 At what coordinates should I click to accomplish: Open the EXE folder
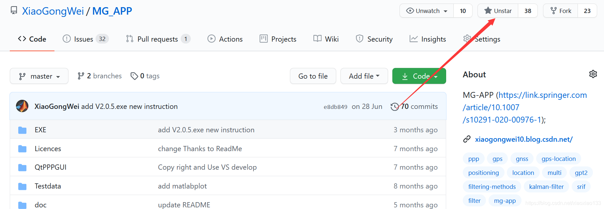[40, 130]
